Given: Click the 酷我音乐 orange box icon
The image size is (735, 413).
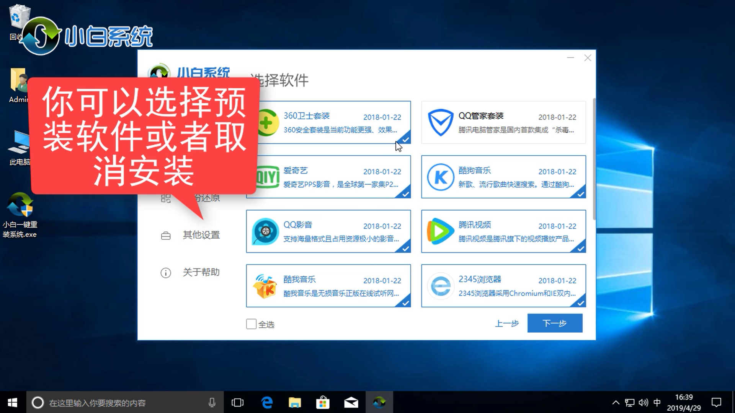Looking at the screenshot, I should 265,286.
